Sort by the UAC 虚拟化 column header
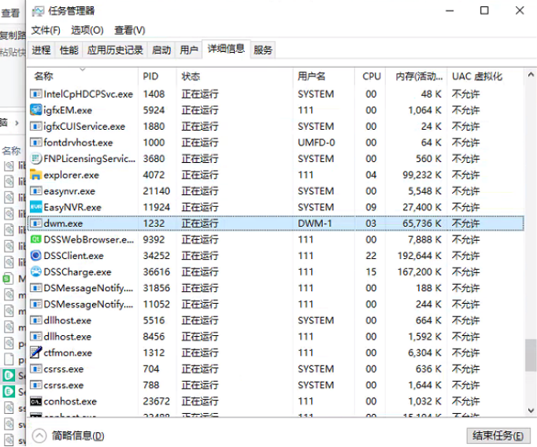Screen dimensions: 537x447 (485, 76)
